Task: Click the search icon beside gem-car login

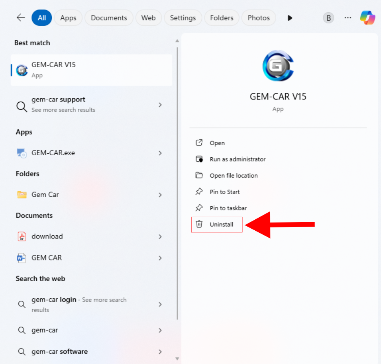Action: pos(22,304)
